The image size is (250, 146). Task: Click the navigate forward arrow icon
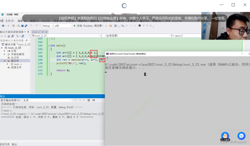(8, 26)
